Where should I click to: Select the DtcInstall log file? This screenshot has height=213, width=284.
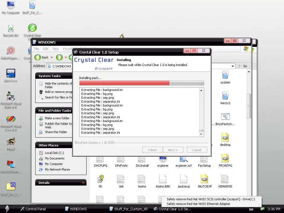[142, 162]
